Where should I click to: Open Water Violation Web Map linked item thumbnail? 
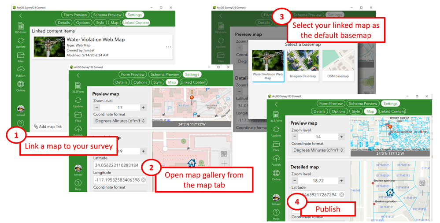[x=49, y=47]
